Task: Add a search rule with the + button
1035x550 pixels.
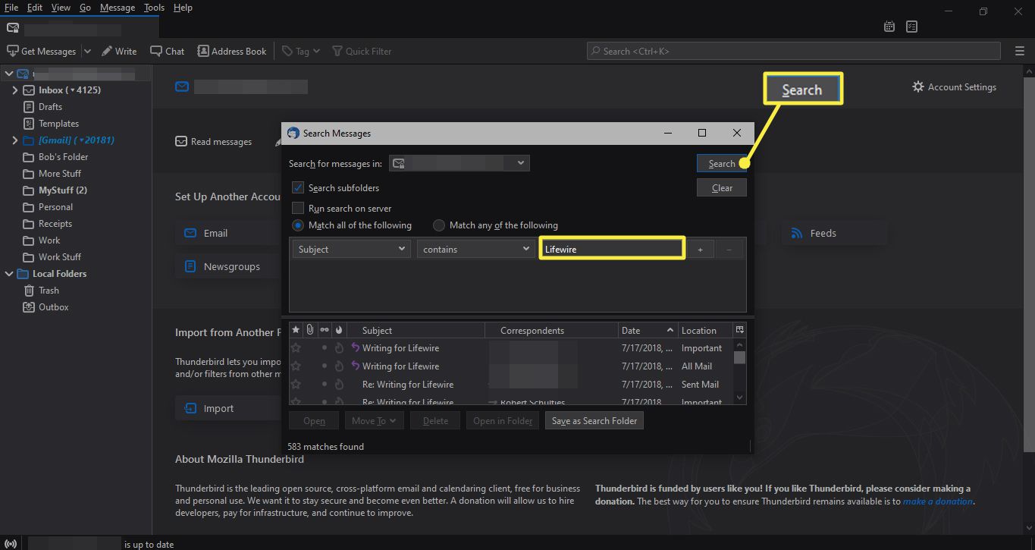Action: [x=701, y=249]
